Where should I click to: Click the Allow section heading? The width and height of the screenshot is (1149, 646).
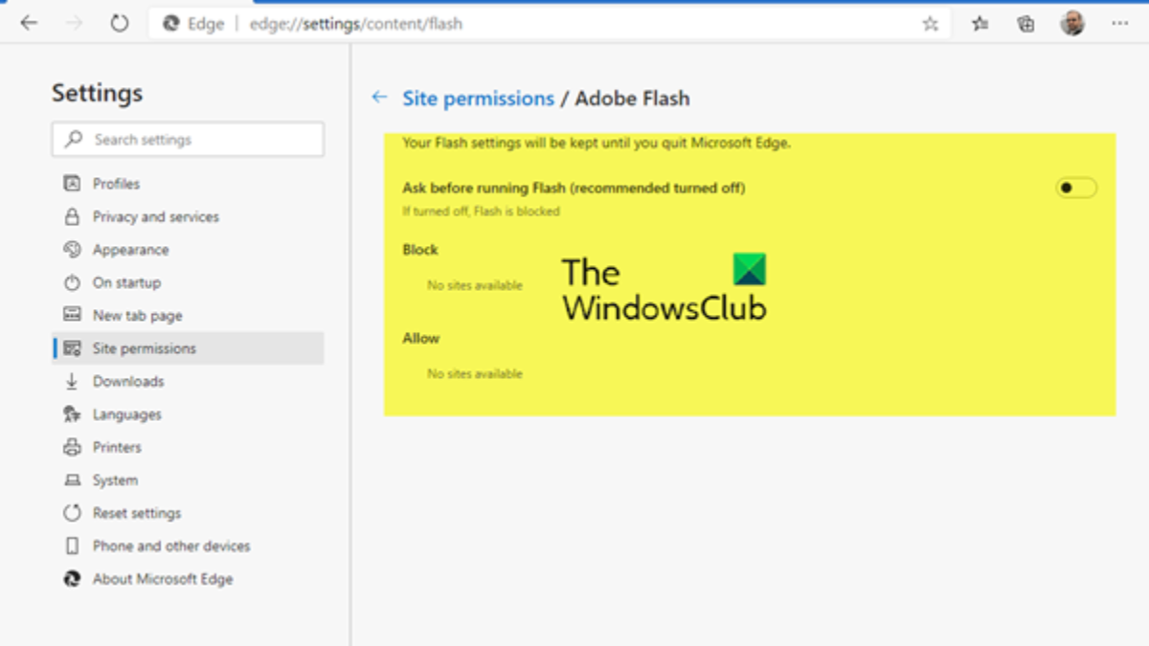(x=421, y=338)
